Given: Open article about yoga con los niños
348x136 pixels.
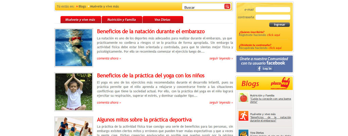Looking at the screenshot, I should click(151, 75).
